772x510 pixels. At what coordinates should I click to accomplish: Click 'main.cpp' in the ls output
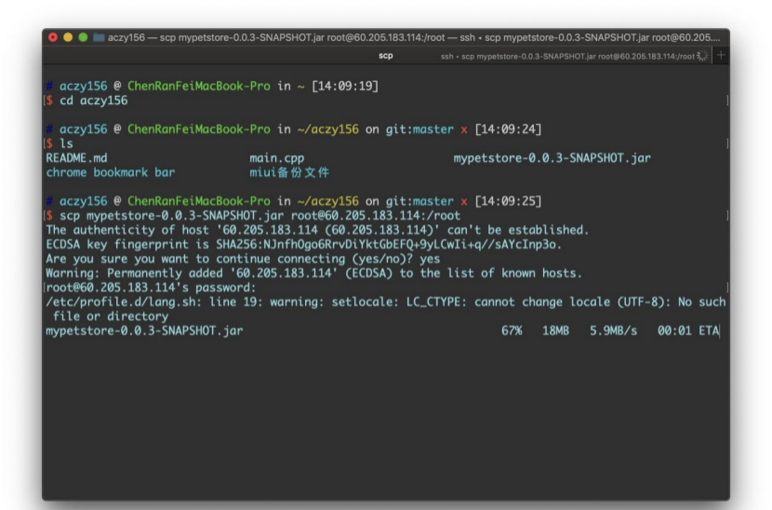click(x=276, y=158)
